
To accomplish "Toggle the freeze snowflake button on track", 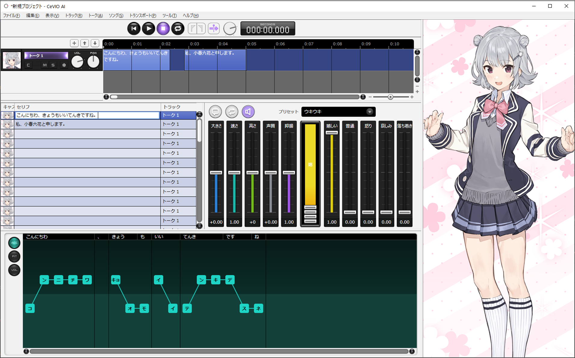I will click(64, 65).
